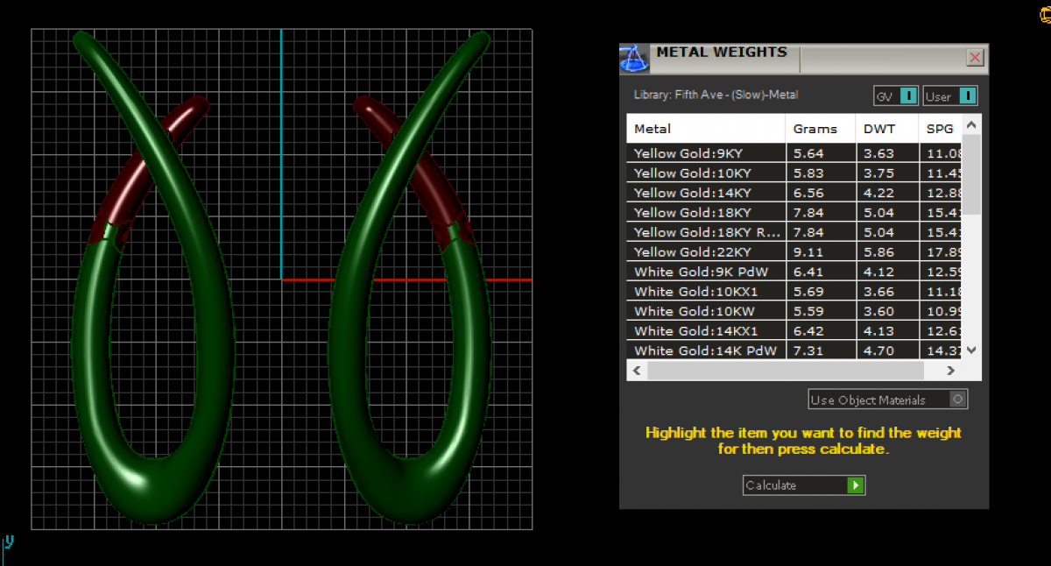The width and height of the screenshot is (1051, 566).
Task: Close the Metal Weights panel
Action: 974,58
